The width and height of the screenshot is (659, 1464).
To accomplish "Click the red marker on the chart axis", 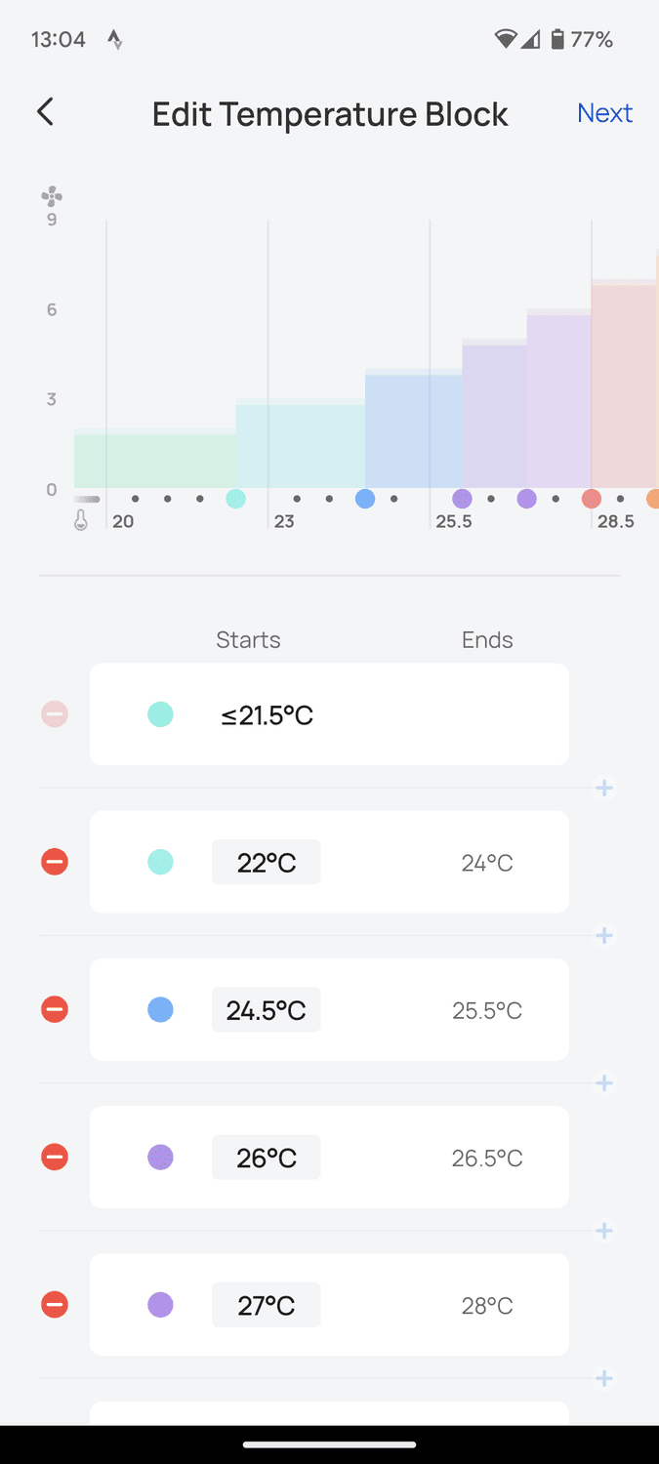I will [591, 499].
